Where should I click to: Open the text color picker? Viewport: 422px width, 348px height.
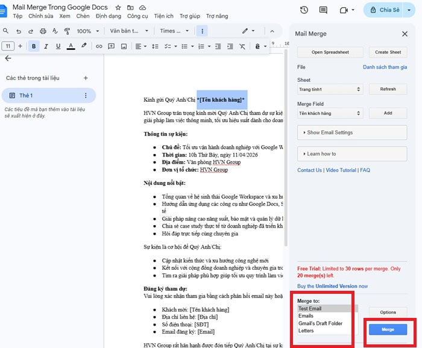71,46
